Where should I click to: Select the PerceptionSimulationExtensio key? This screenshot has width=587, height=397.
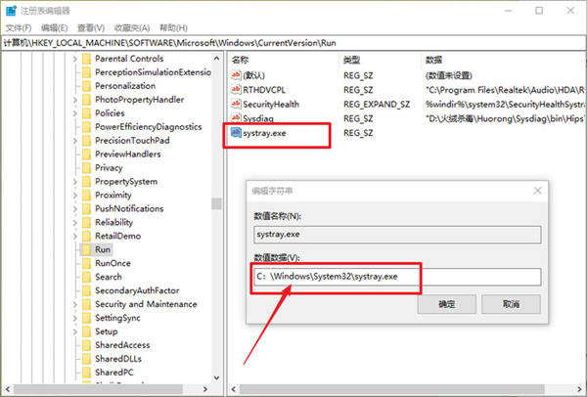click(x=153, y=72)
